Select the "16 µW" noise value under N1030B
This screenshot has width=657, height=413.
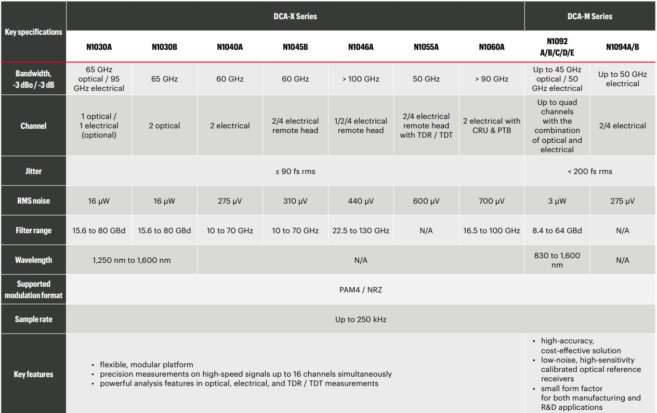point(165,201)
